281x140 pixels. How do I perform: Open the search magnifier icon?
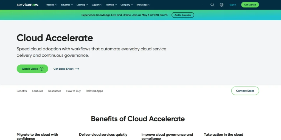212,5
